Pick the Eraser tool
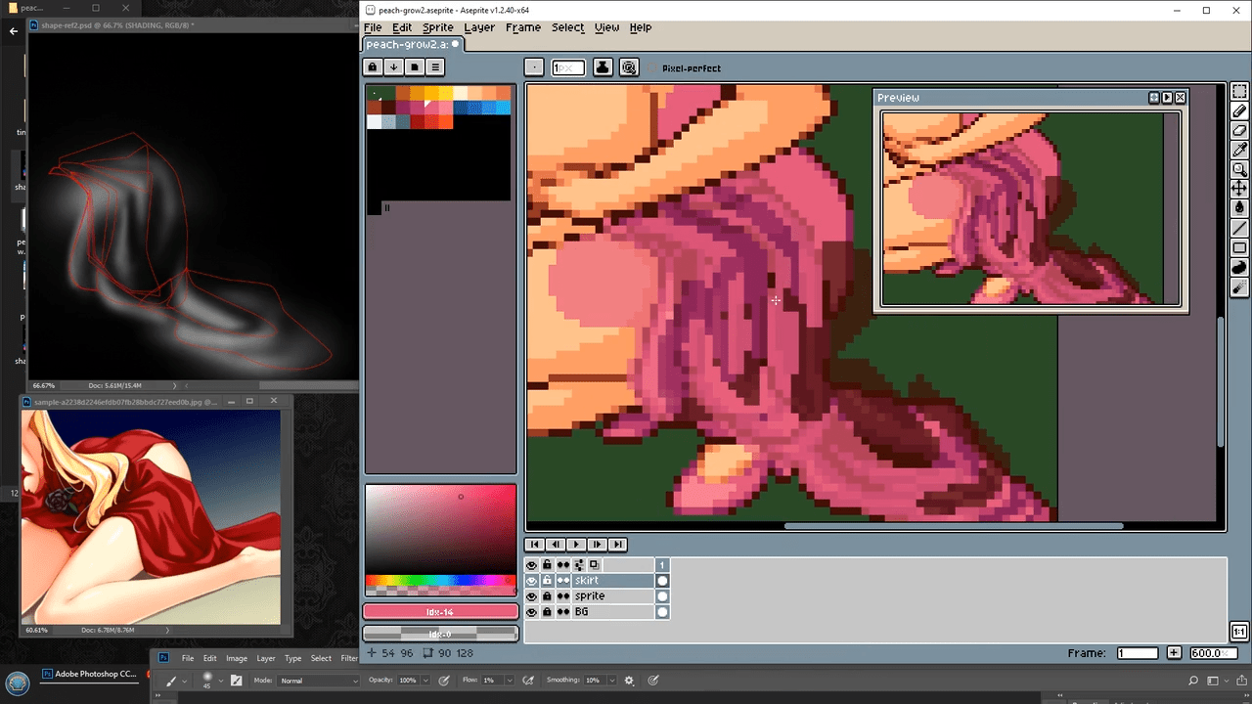Image resolution: width=1252 pixels, height=704 pixels. (1239, 131)
